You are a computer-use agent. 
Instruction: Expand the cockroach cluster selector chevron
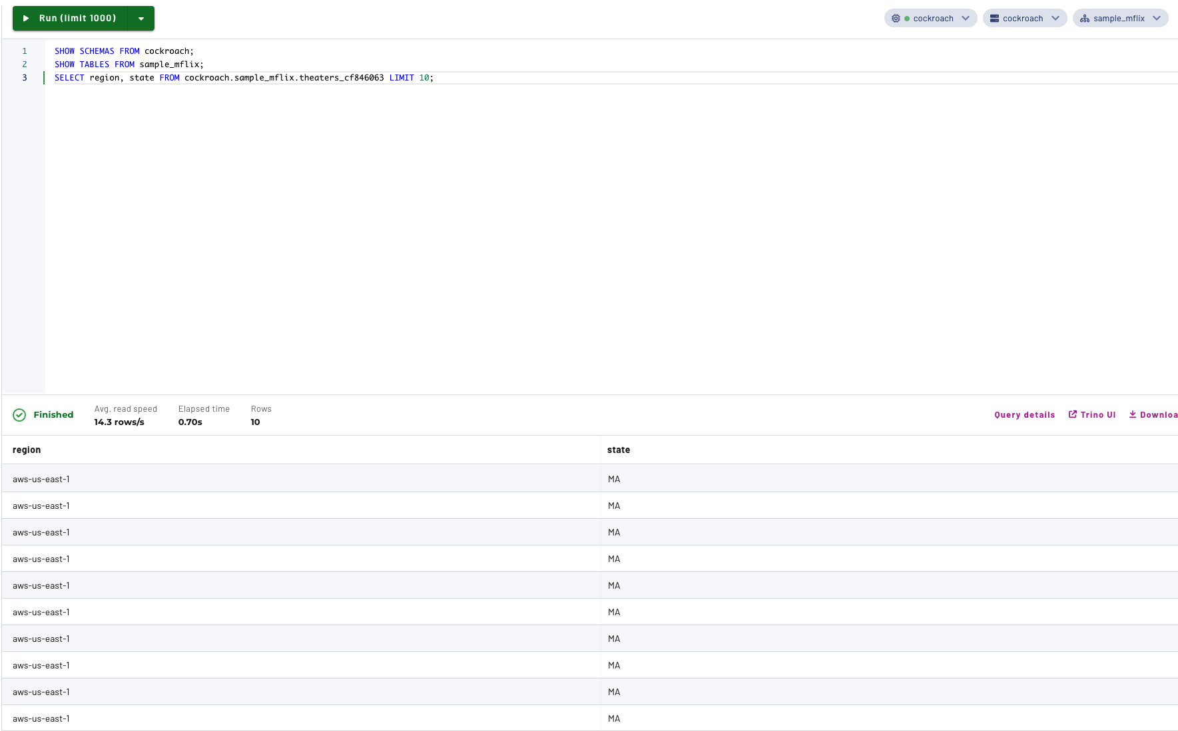click(x=966, y=19)
